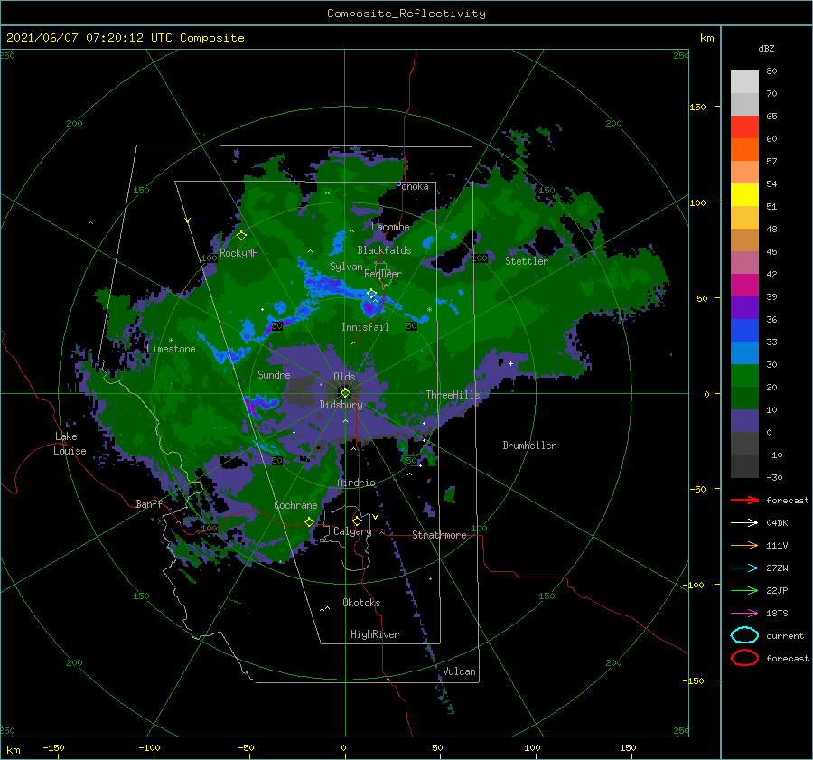Click the asterisk marker above Limestone
Viewport: 813px width, 760px height.
pos(171,341)
